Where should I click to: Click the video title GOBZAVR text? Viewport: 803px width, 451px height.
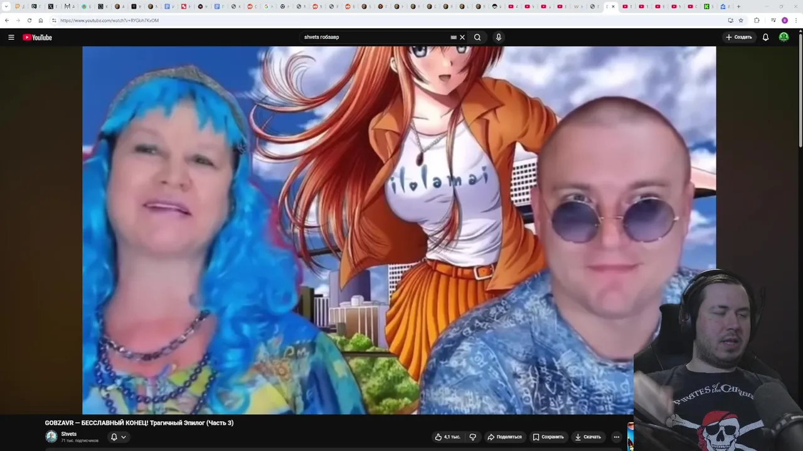[139, 423]
